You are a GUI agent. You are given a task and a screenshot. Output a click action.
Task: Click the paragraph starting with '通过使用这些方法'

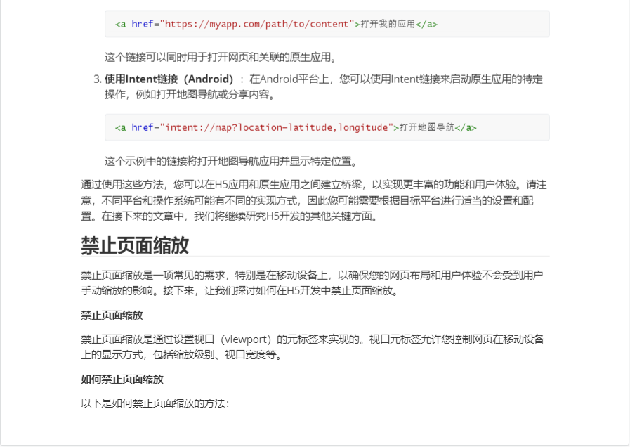313,200
